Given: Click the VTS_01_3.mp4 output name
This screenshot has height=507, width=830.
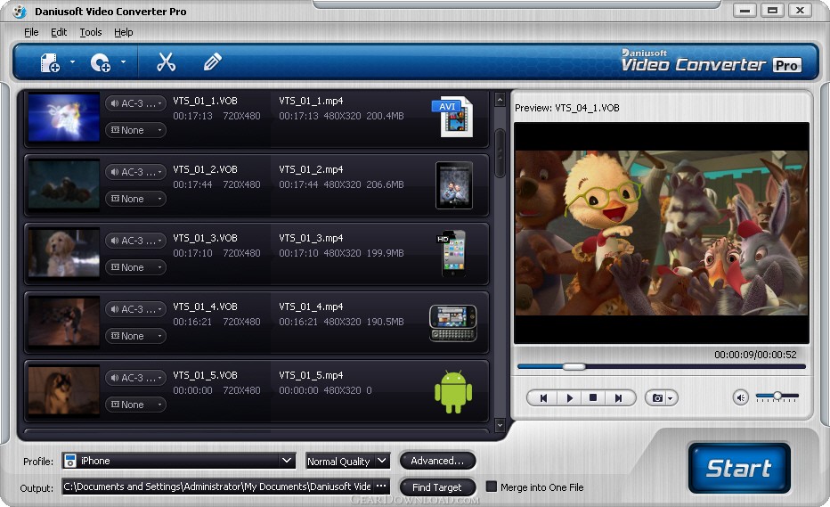Looking at the screenshot, I should tap(311, 238).
